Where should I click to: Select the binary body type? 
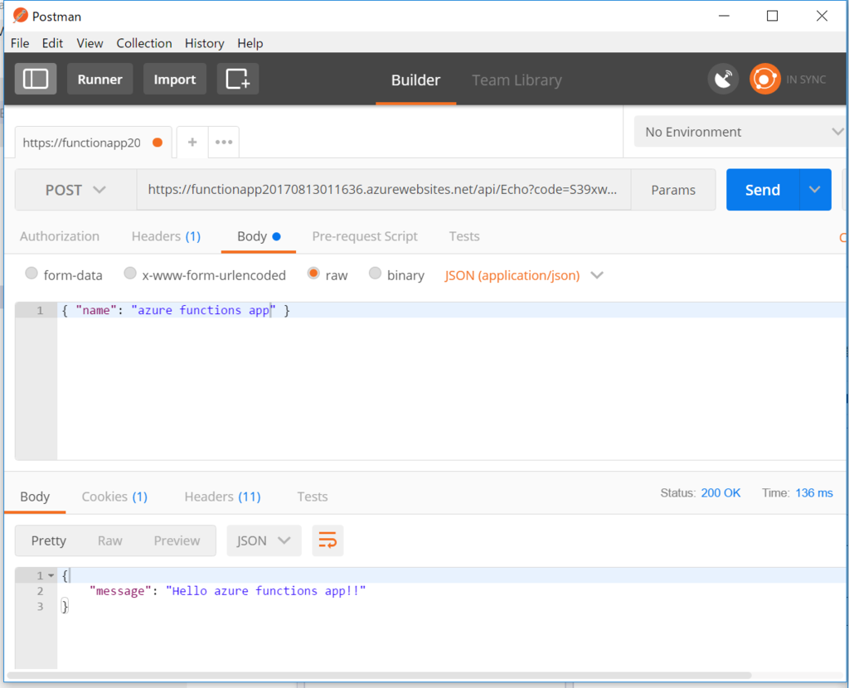(x=375, y=274)
